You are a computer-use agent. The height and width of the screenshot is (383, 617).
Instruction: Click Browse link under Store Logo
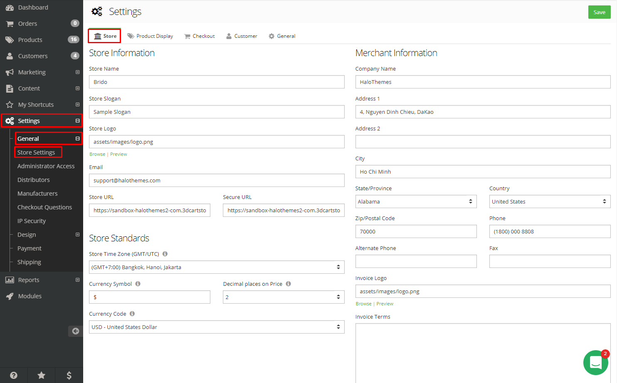click(97, 154)
